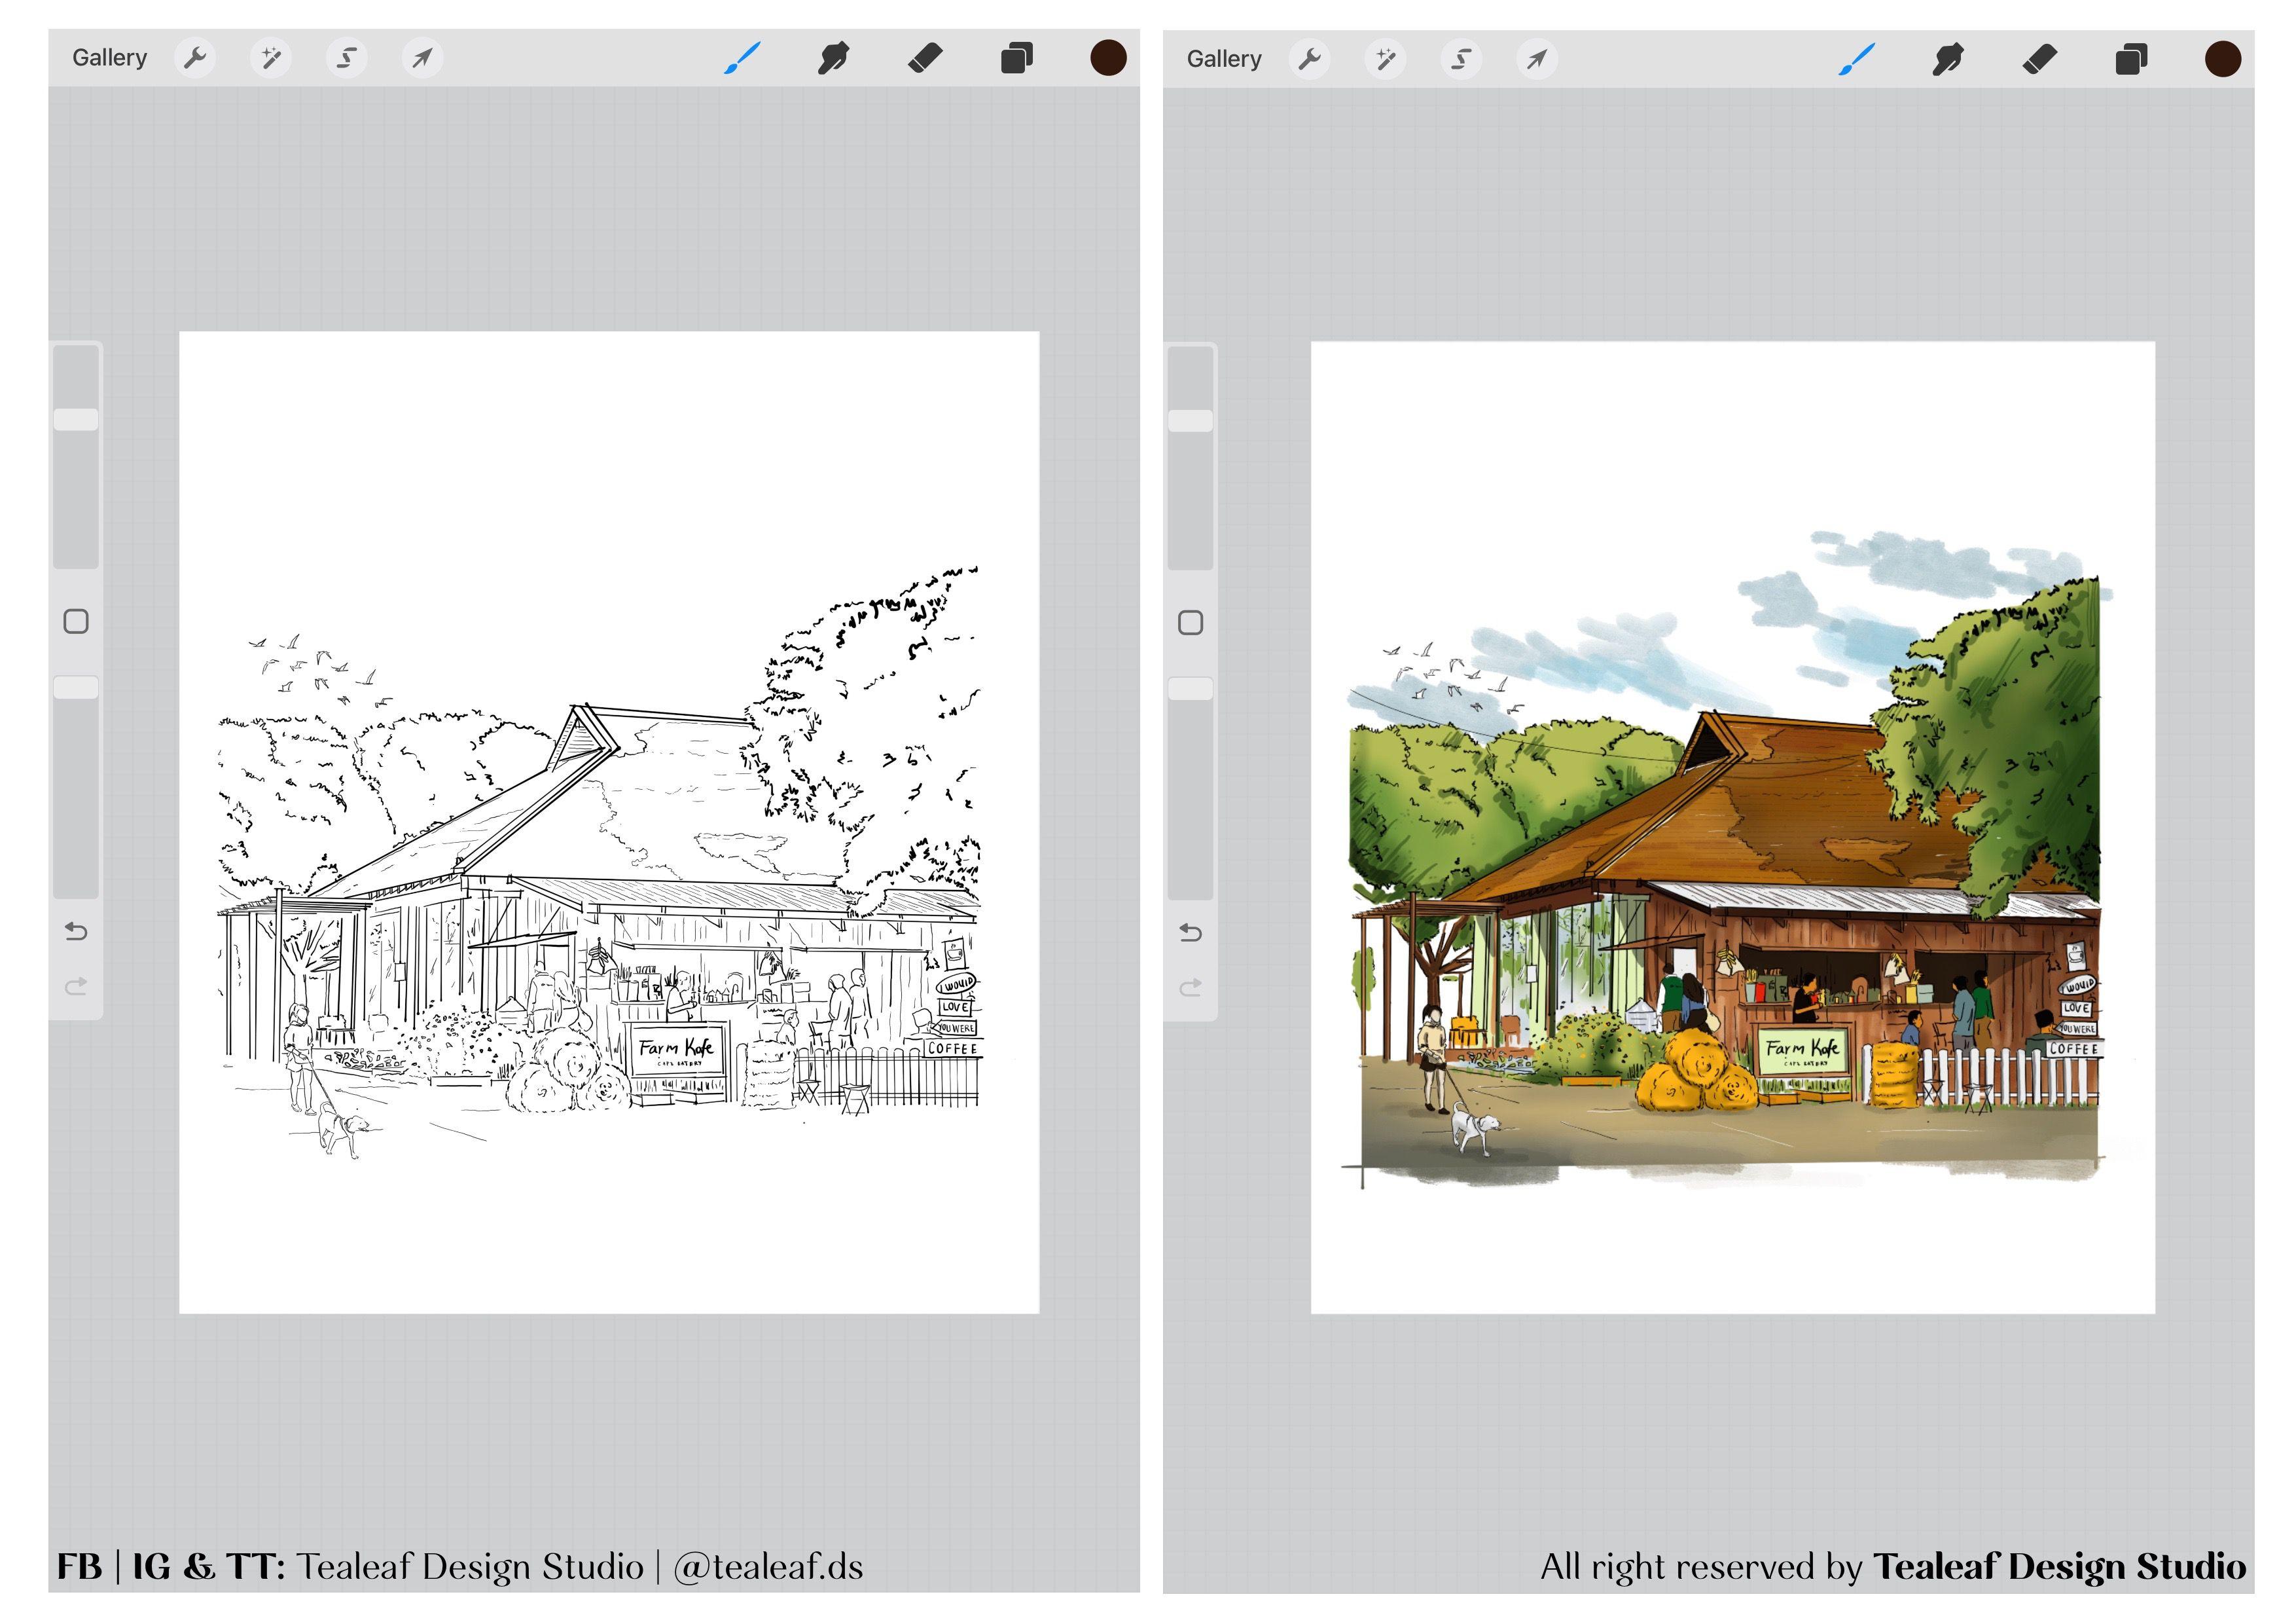The height and width of the screenshot is (1624, 2296).
Task: Open Adjustments magic wand in left window
Action: coord(270,58)
